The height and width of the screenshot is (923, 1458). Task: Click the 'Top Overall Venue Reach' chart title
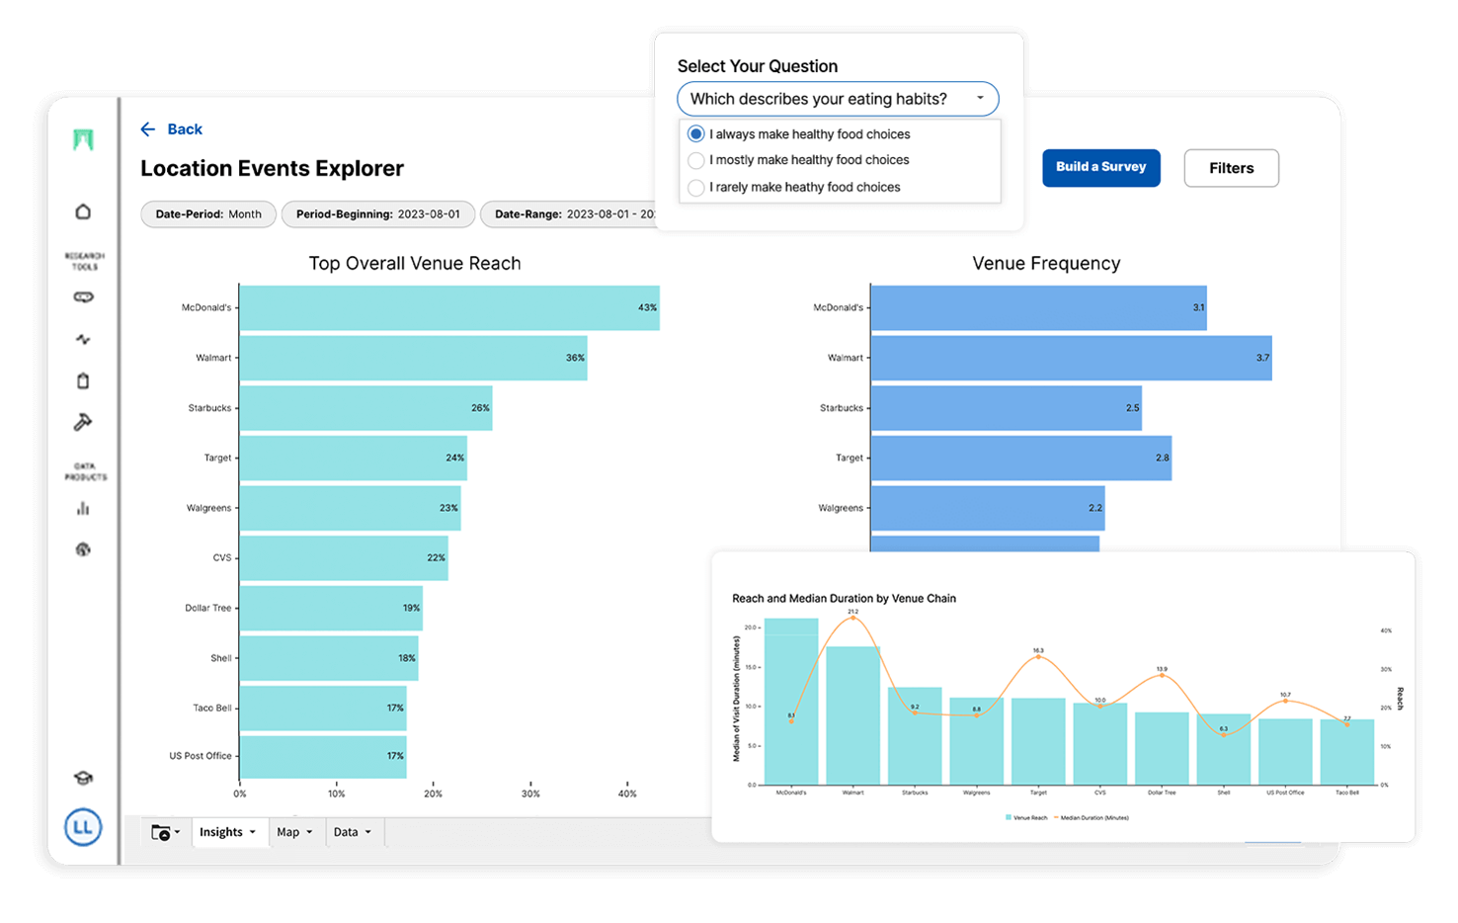coord(415,264)
